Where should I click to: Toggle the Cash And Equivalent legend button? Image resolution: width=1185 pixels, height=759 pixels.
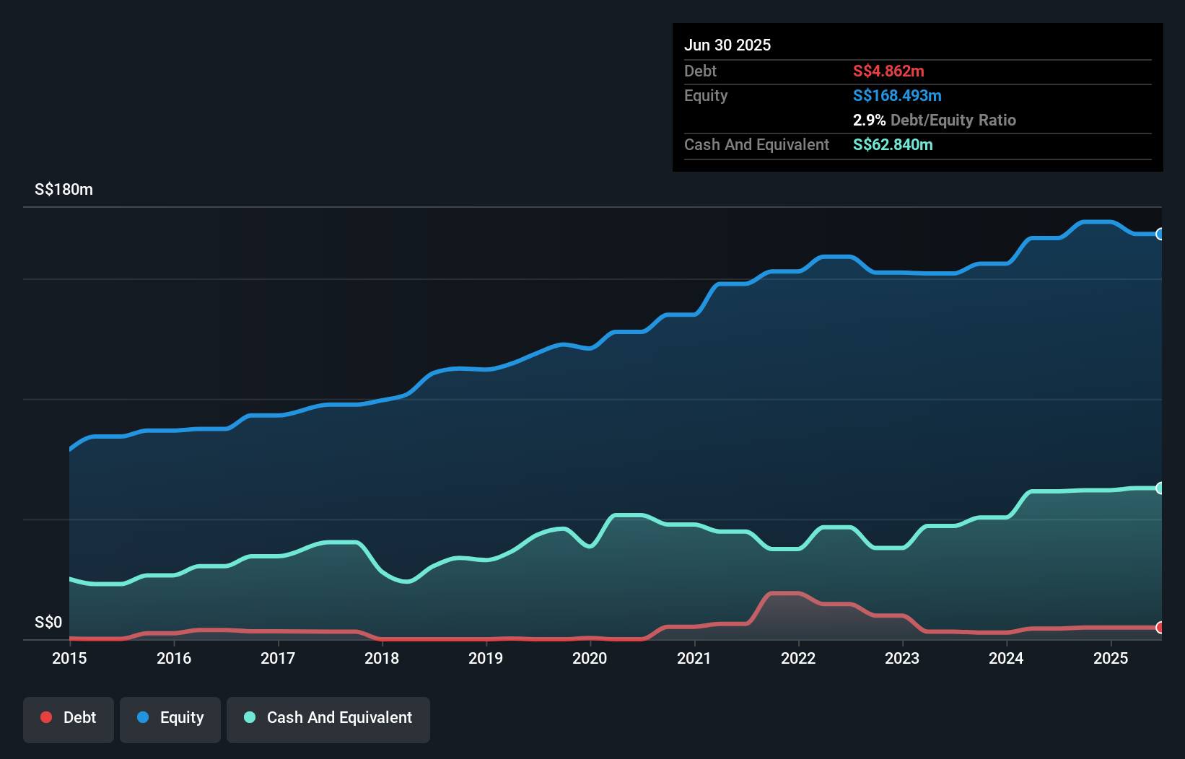[x=328, y=719]
